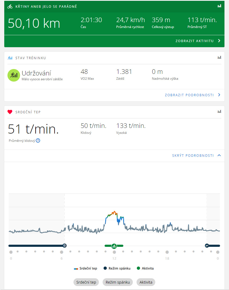Click the Režim spánku legend entry
The image size is (229, 290).
pos(117,268)
